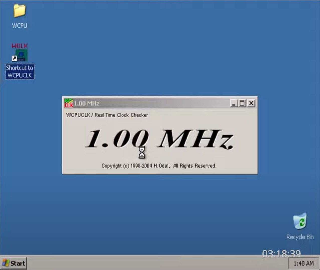
Task: Click the "1.00 MHz" window title text
Action: click(x=87, y=103)
